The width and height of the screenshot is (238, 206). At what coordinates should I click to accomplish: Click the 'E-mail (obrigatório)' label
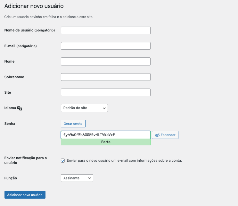tap(21, 46)
